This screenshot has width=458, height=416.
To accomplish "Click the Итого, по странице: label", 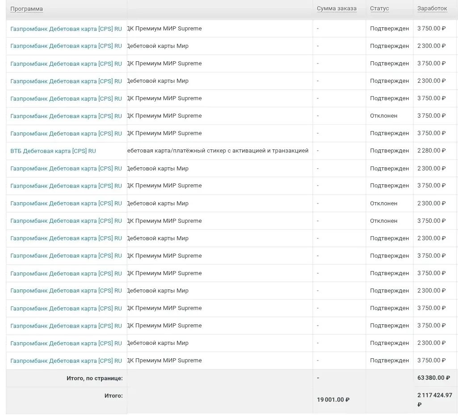I will tap(95, 378).
